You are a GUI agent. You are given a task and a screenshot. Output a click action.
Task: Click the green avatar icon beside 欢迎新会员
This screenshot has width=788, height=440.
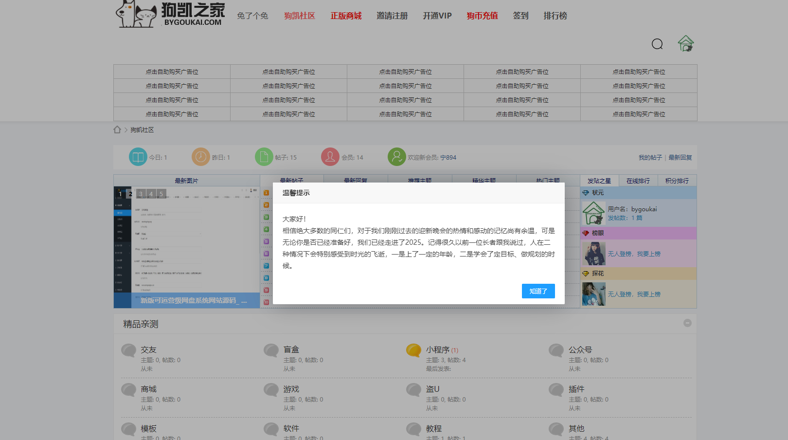(x=396, y=157)
